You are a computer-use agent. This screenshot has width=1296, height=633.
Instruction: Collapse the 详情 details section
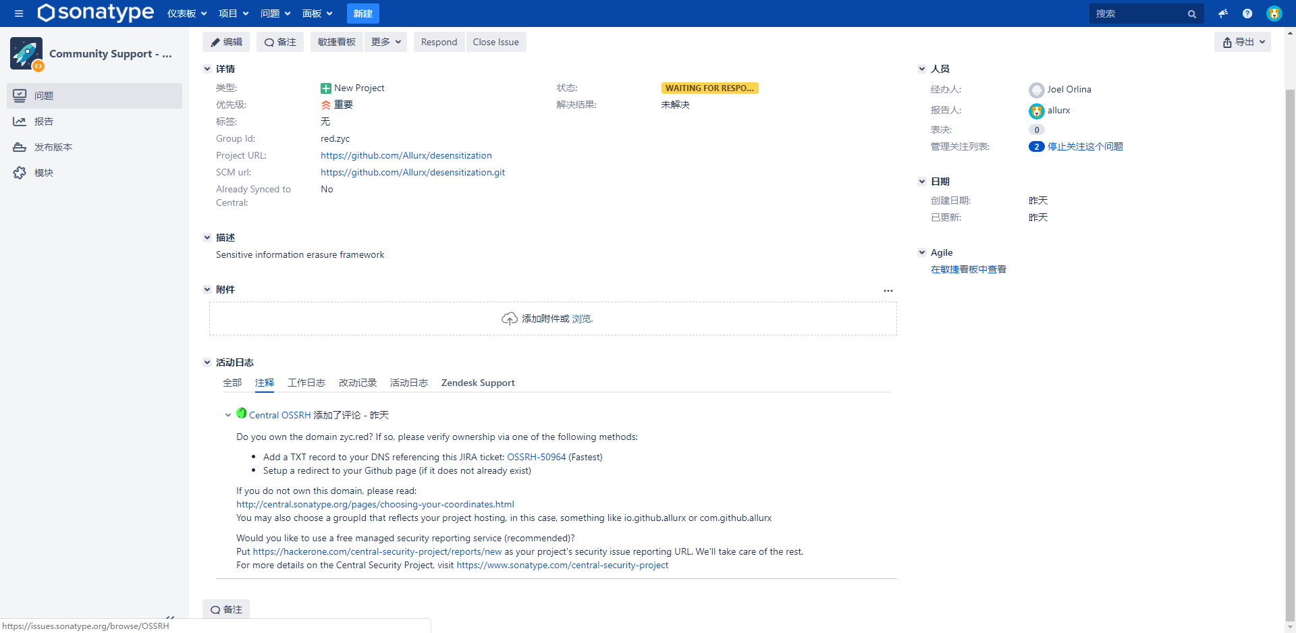[207, 69]
